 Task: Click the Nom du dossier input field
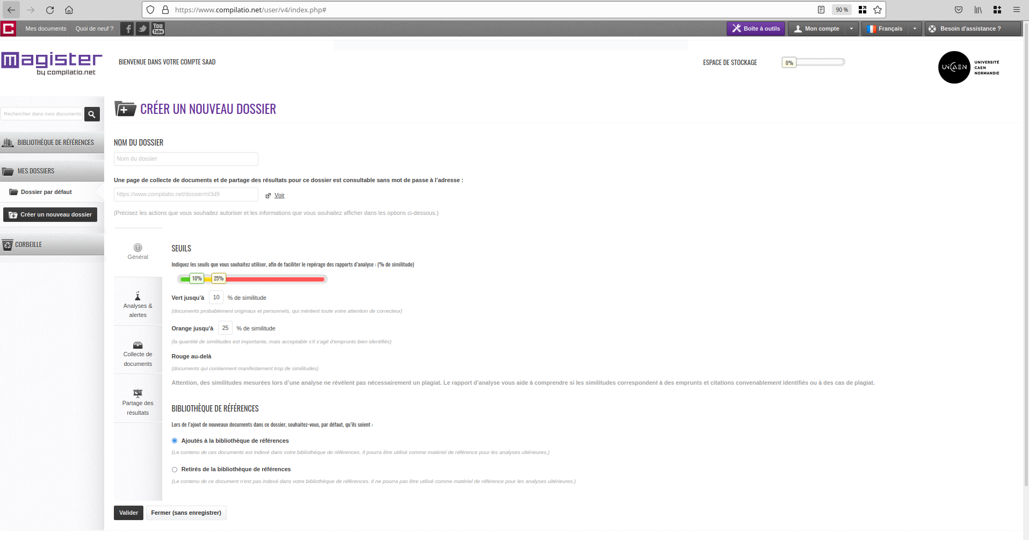pyautogui.click(x=186, y=159)
